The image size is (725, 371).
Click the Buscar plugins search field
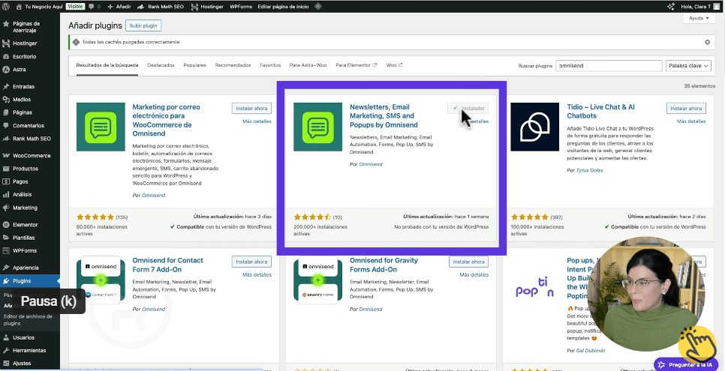click(x=609, y=66)
